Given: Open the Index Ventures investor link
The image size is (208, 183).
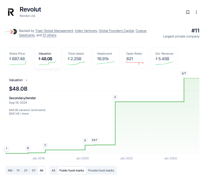Looking at the screenshot, I should click(86, 31).
